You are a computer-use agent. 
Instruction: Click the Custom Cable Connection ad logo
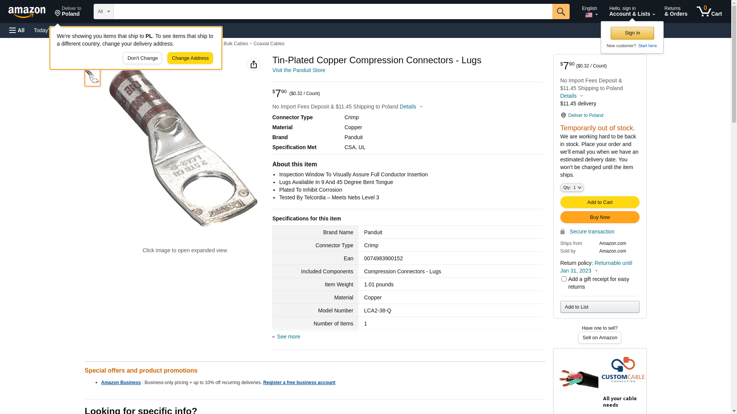[623, 370]
